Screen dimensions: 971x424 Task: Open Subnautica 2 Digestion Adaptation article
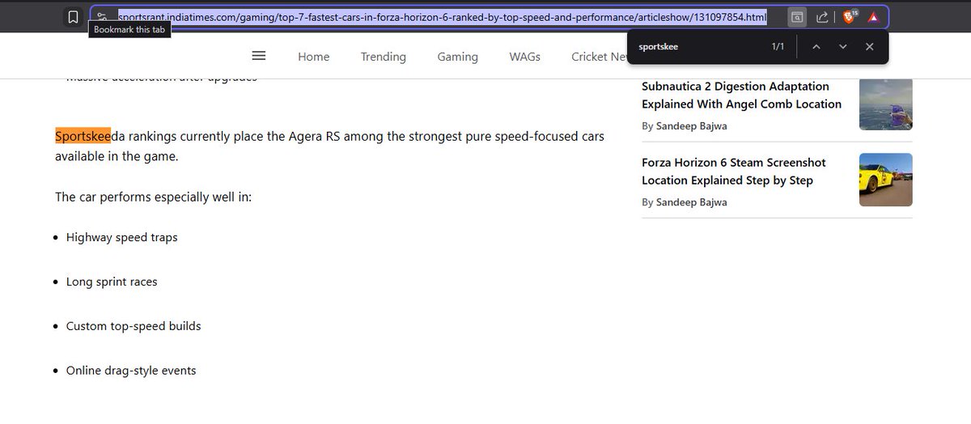tap(742, 95)
